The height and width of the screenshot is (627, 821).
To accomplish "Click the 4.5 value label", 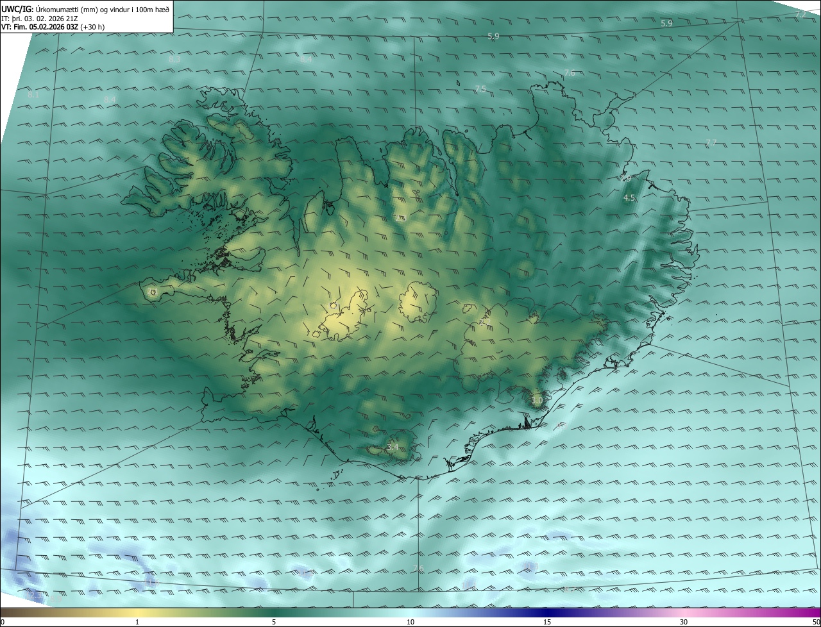I will (x=629, y=198).
